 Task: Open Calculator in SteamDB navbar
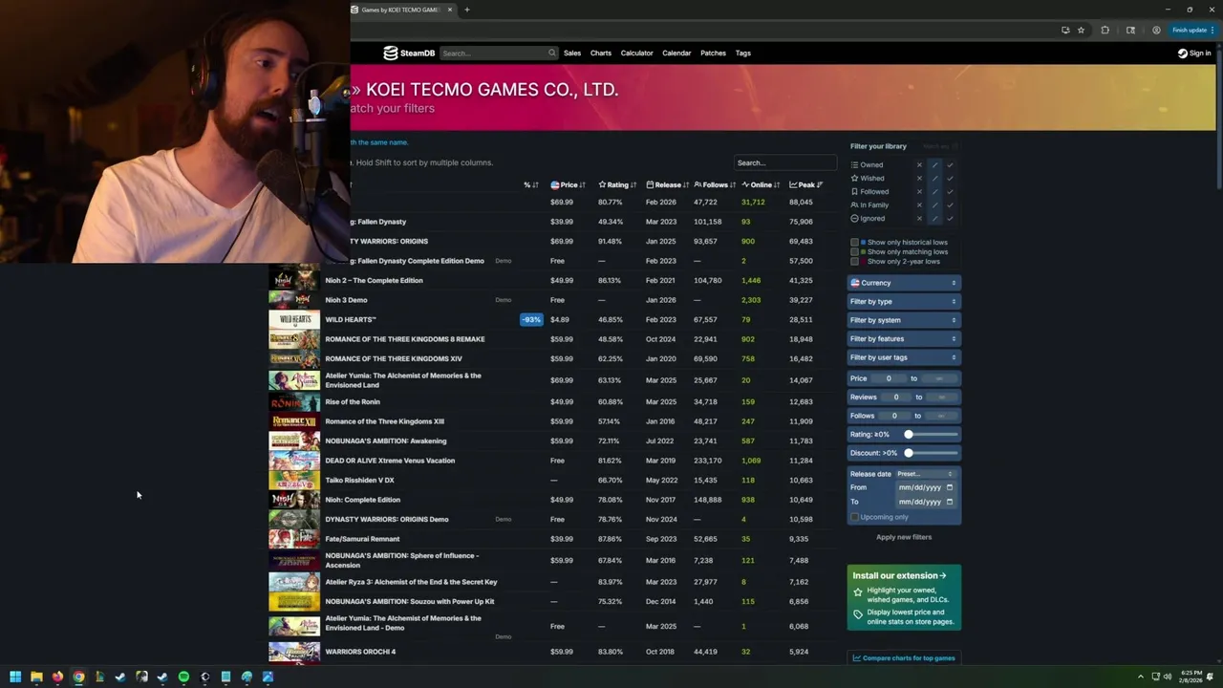coord(636,53)
